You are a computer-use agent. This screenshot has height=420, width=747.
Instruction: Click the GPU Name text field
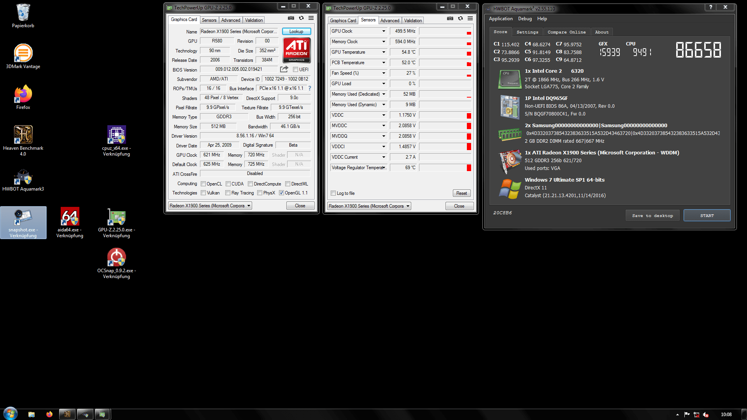pyautogui.click(x=240, y=31)
